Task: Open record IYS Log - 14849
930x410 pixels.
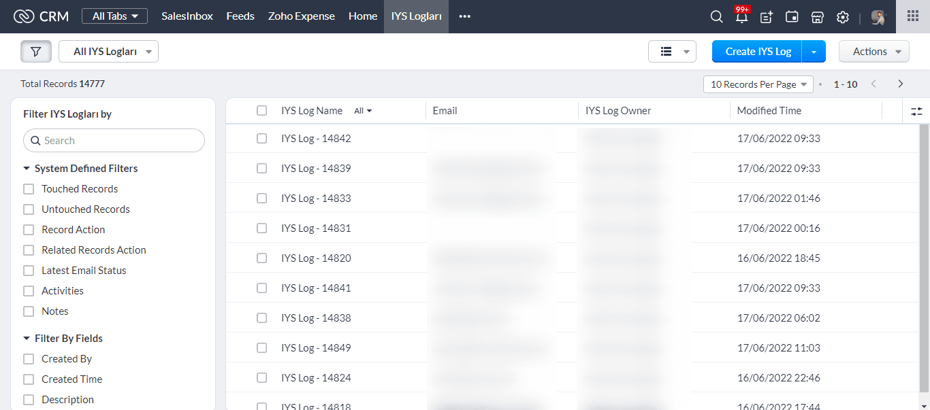Action: [x=316, y=348]
